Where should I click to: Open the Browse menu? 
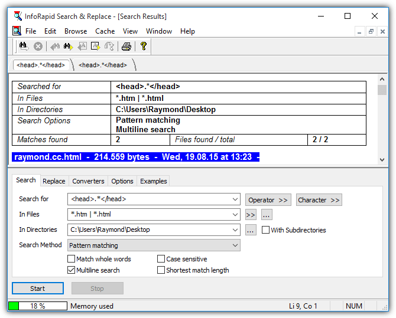click(x=76, y=31)
